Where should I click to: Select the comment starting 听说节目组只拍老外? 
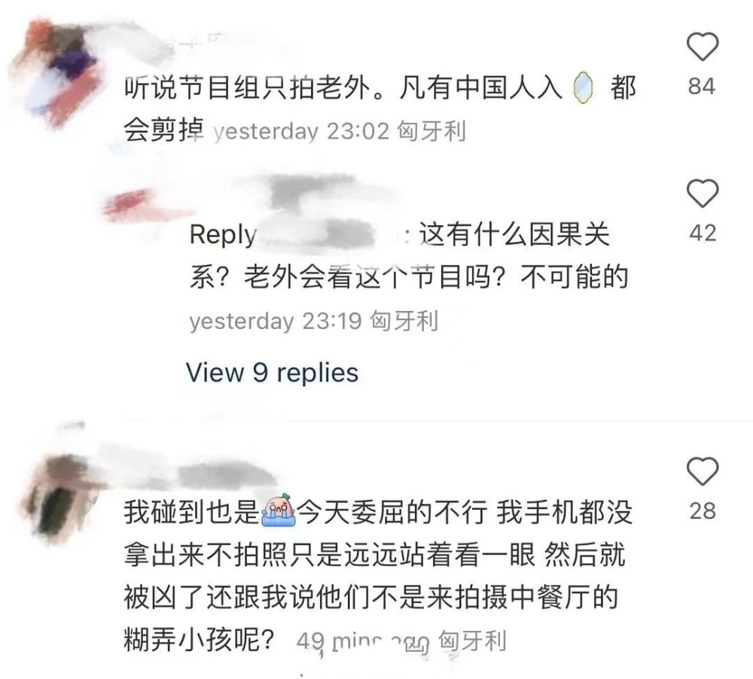[380, 109]
